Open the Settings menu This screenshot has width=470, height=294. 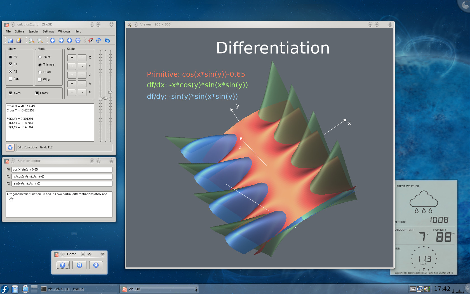pyautogui.click(x=48, y=32)
